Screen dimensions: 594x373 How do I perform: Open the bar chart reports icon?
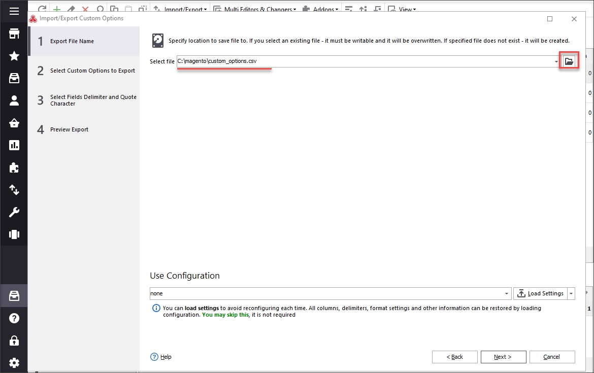14,145
